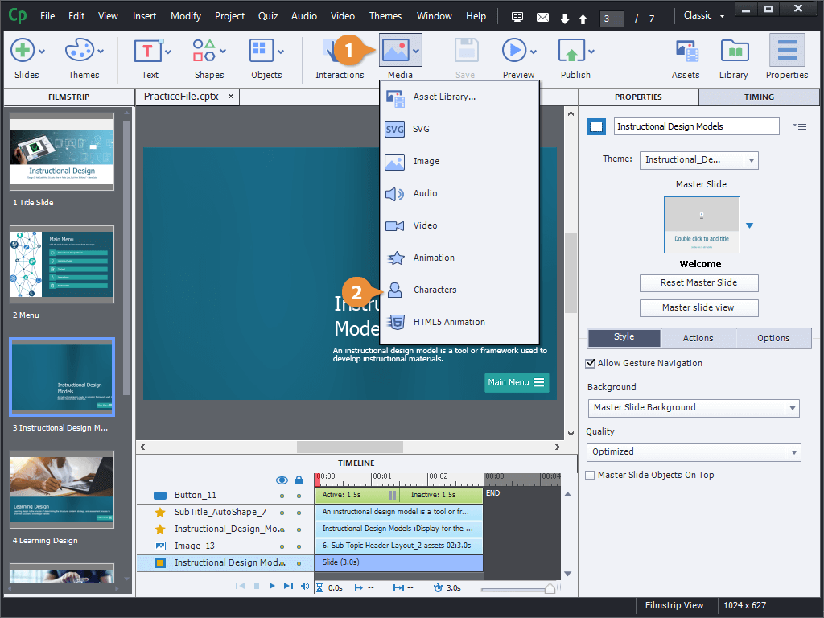The height and width of the screenshot is (618, 824).
Task: Click the Themes palette icon
Action: [79, 52]
